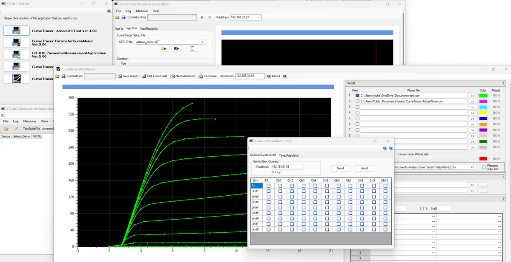Click open folder icon in Parameter Curve Maker toolbar

tap(118, 17)
